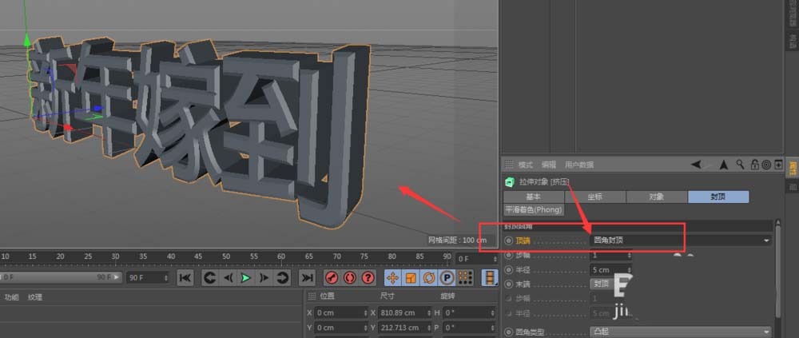Play the animation forward
This screenshot has height=338, width=799.
click(246, 277)
